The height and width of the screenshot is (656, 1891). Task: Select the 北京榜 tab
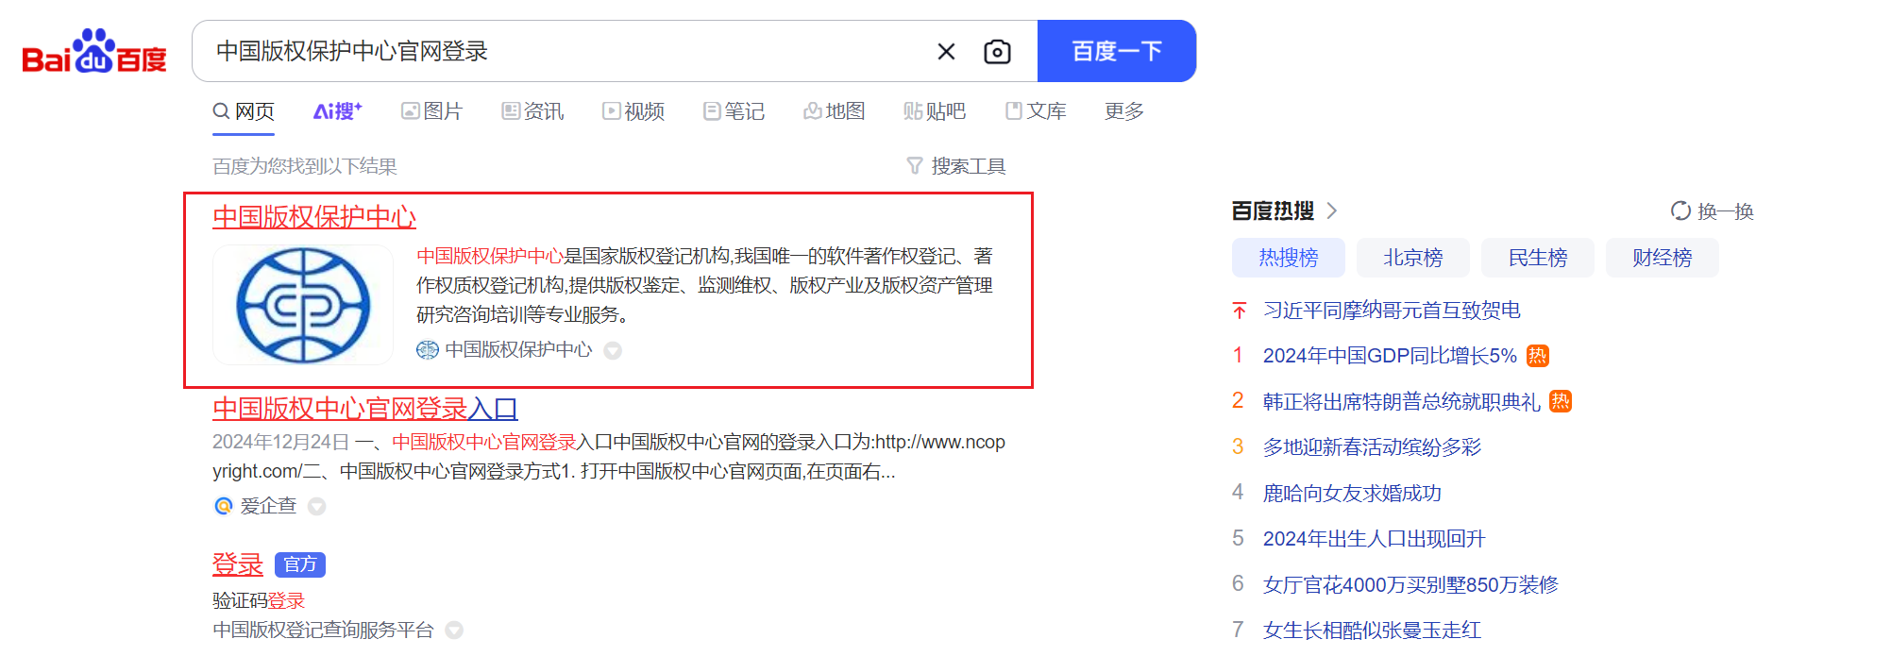(1413, 258)
